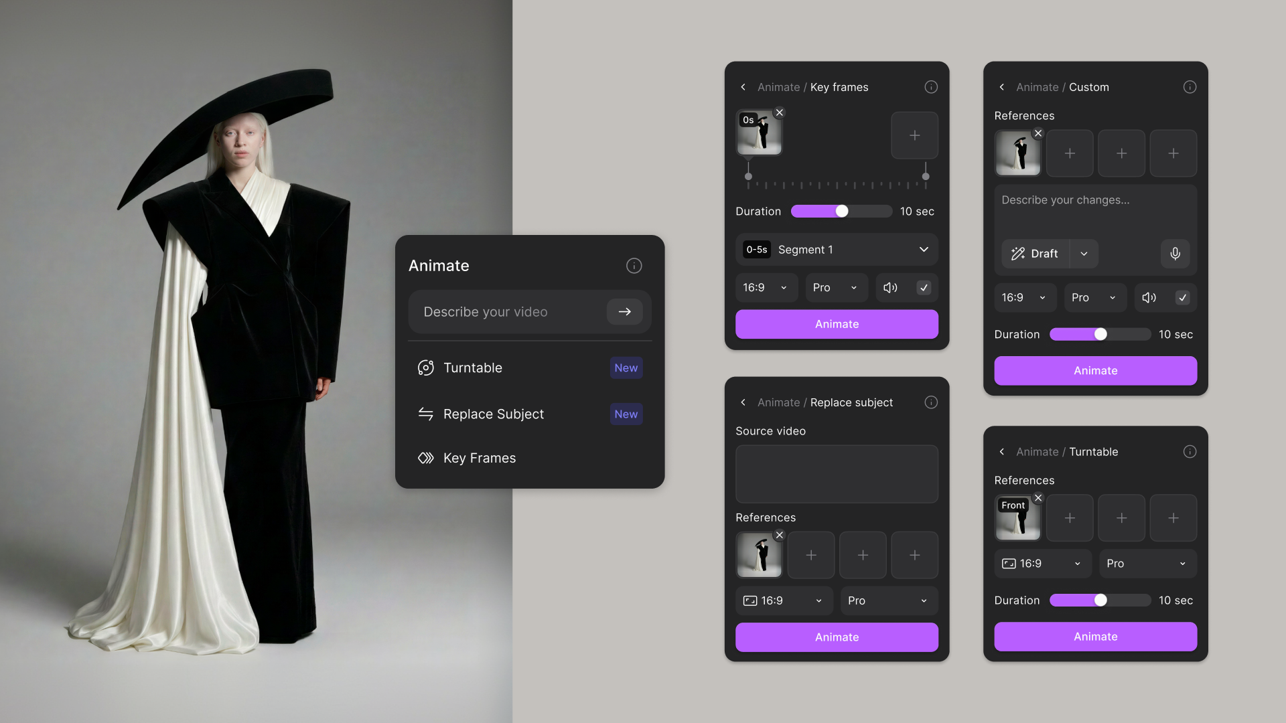Image resolution: width=1286 pixels, height=723 pixels.
Task: Go back from Custom panel
Action: [x=1001, y=87]
